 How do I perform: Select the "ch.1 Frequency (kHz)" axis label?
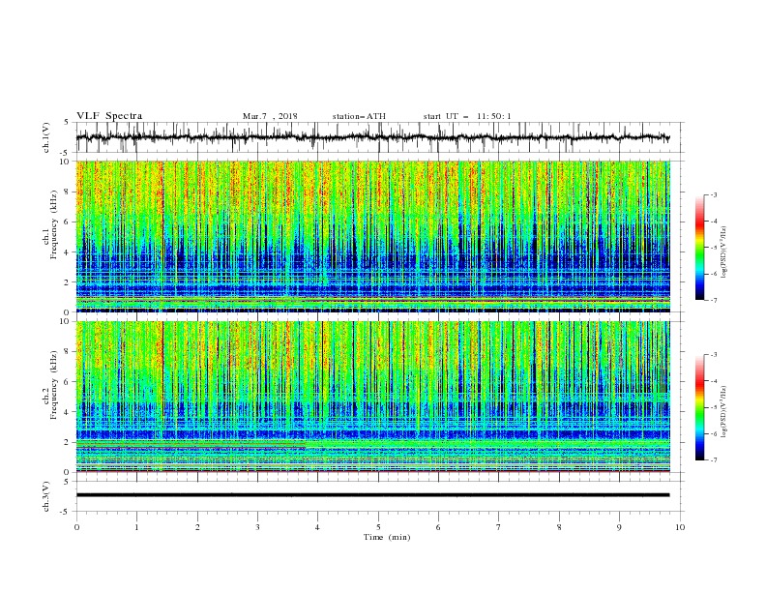[x=50, y=224]
